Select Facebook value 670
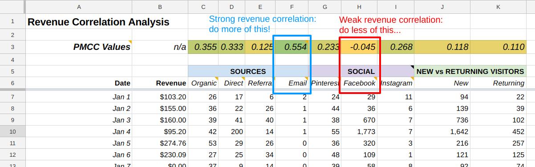Viewport: 535px width, 167px height. [x=359, y=120]
